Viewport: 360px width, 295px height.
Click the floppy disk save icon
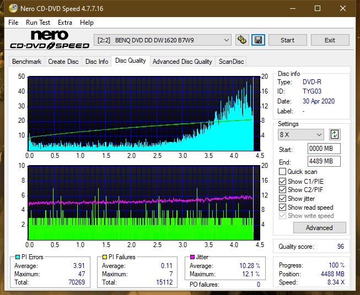tap(259, 40)
